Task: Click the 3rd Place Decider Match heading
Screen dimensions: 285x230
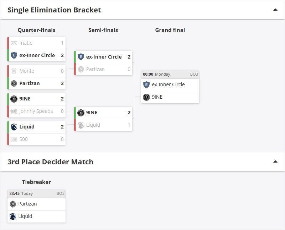Action: tap(50, 162)
